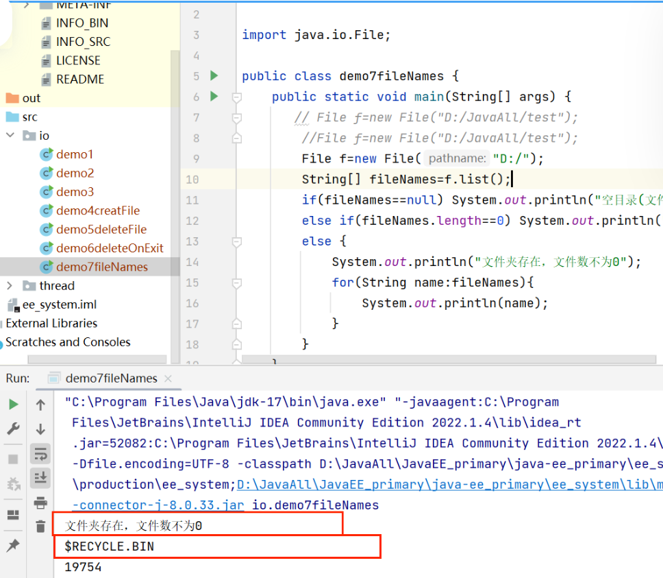This screenshot has height=578, width=663.
Task: Open the README file
Action: pyautogui.click(x=80, y=79)
